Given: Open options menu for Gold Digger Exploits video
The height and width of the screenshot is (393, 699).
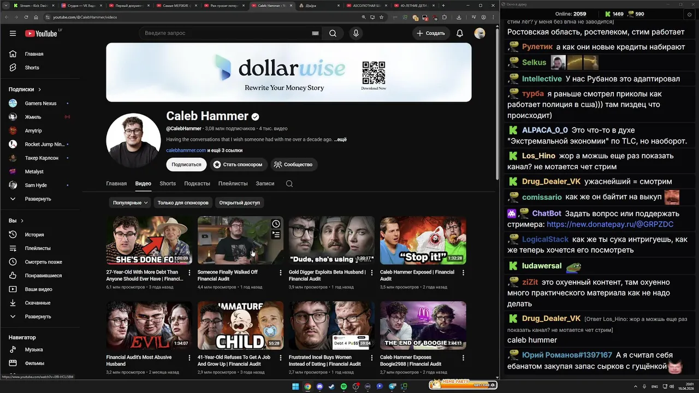Looking at the screenshot, I should [x=372, y=272].
